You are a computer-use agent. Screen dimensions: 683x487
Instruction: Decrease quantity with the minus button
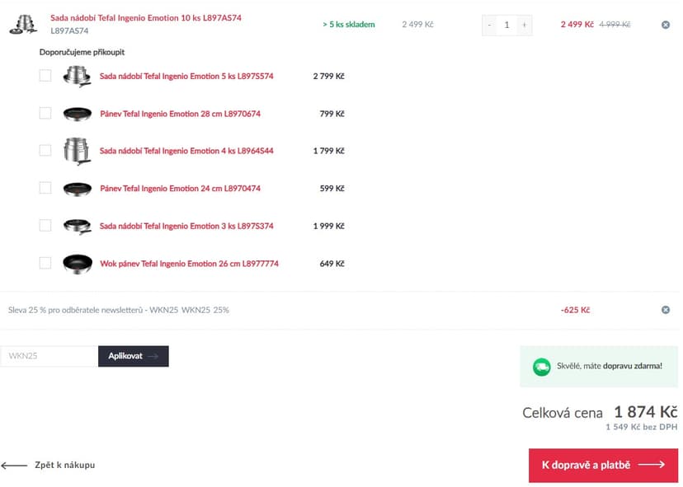pos(490,25)
